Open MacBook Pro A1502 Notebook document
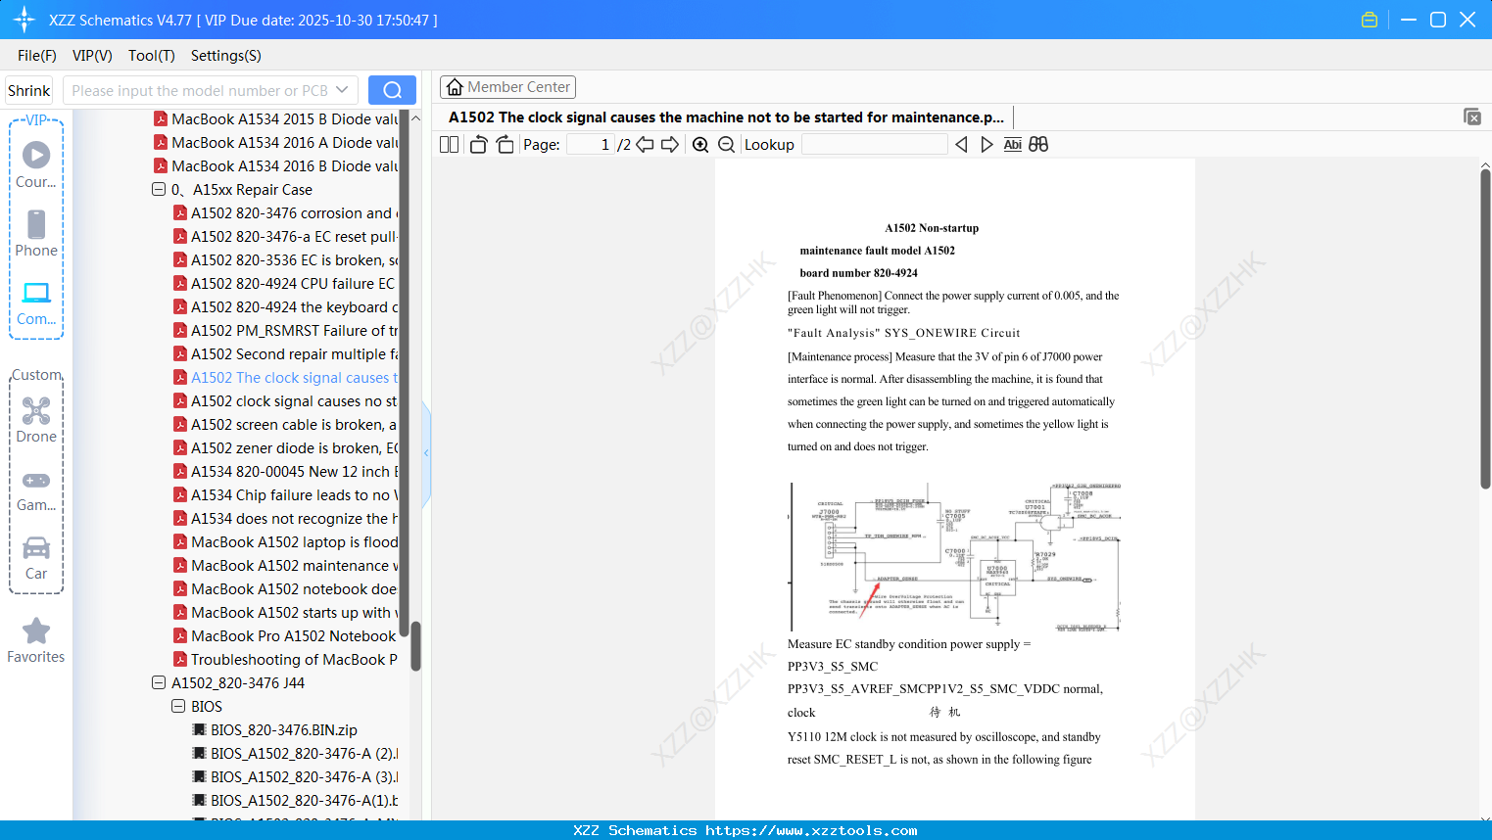This screenshot has width=1492, height=840. click(x=286, y=636)
